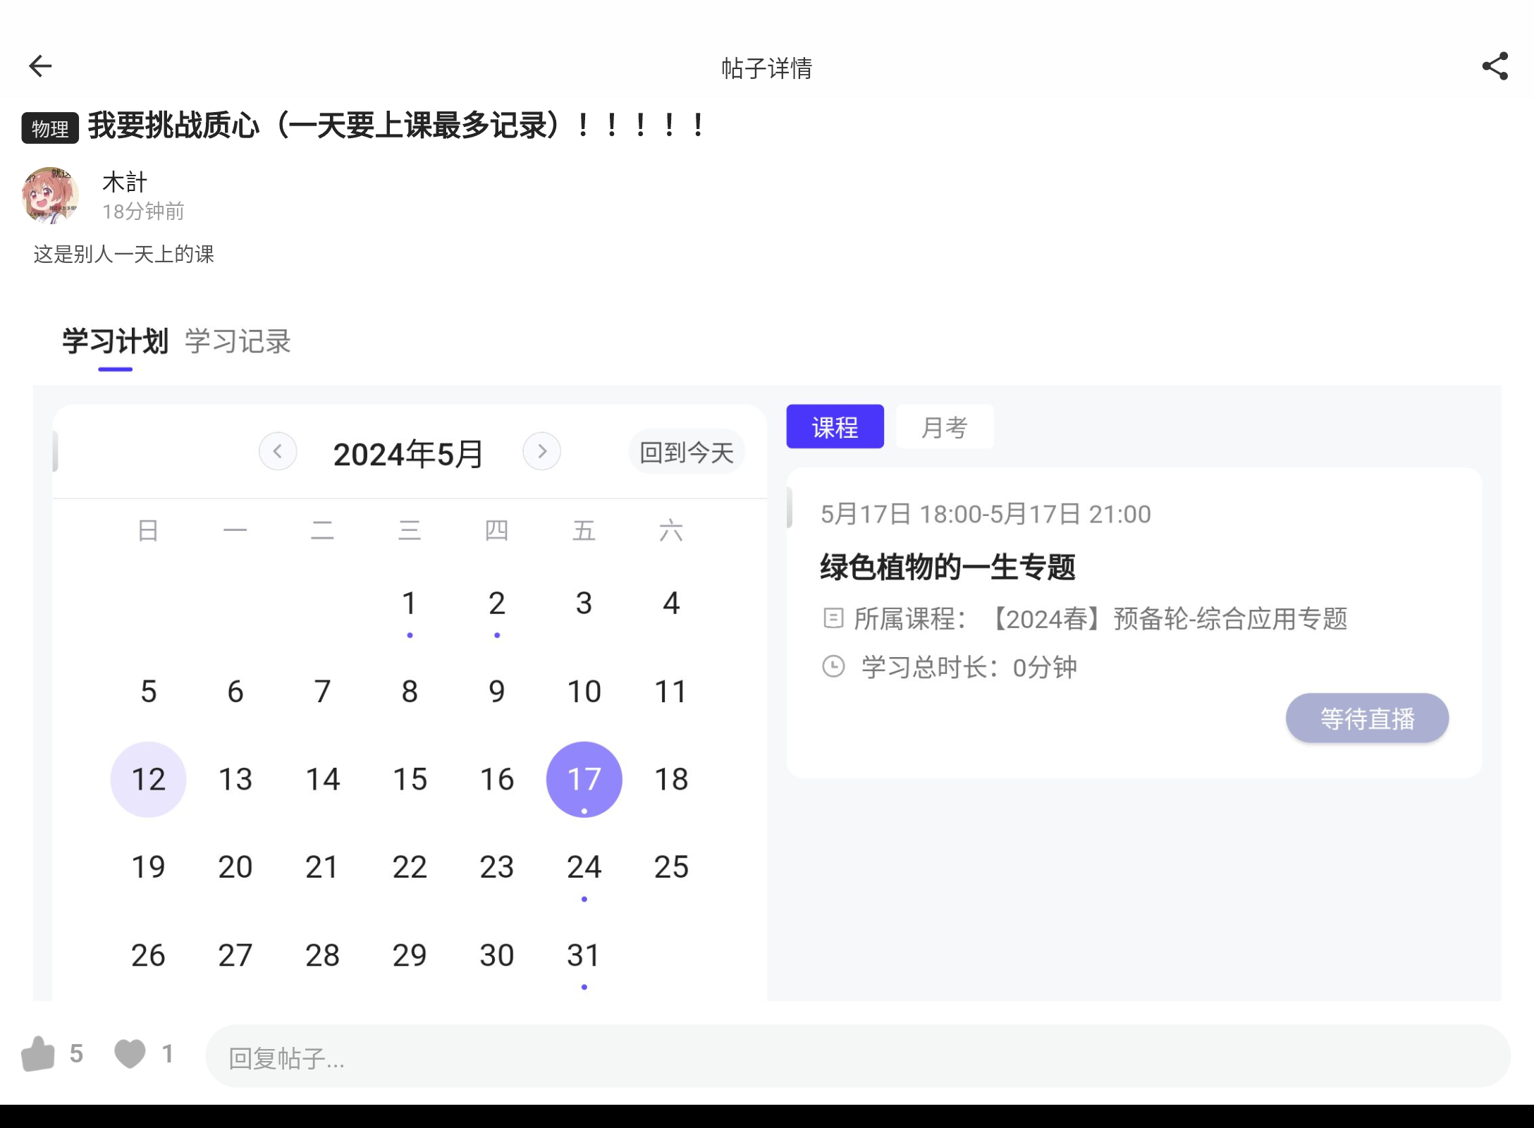Select the 月考 filter button
The height and width of the screenshot is (1128, 1534).
944,427
